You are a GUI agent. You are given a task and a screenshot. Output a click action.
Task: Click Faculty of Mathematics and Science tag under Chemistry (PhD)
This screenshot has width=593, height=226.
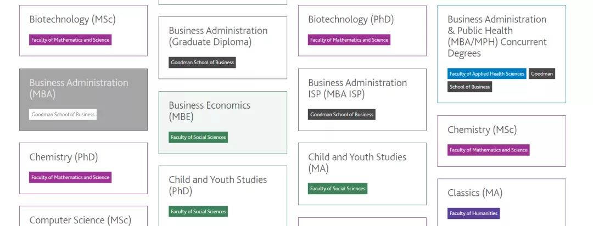70,177
